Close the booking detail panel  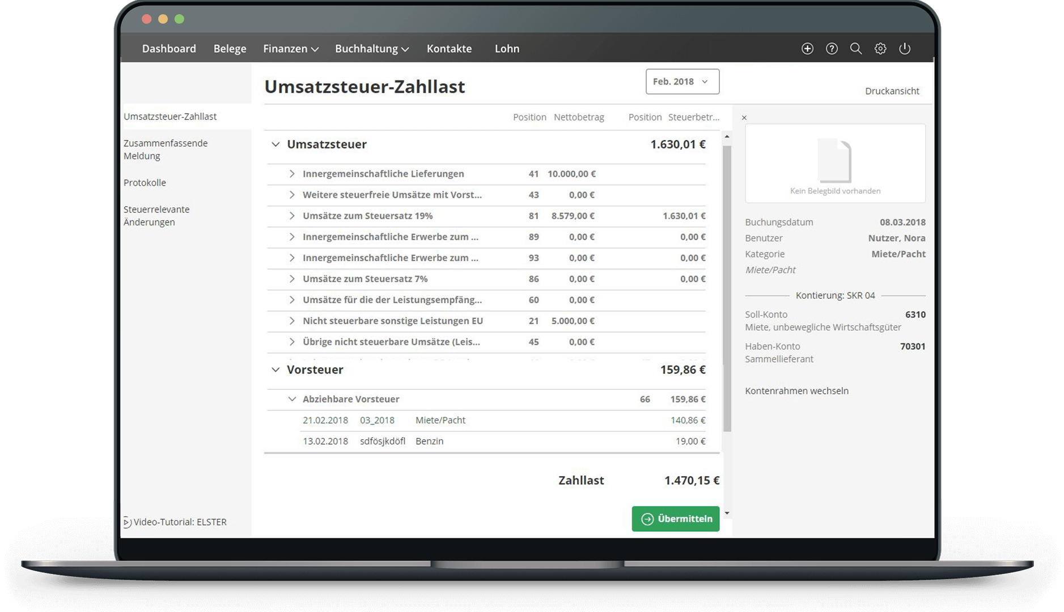744,118
